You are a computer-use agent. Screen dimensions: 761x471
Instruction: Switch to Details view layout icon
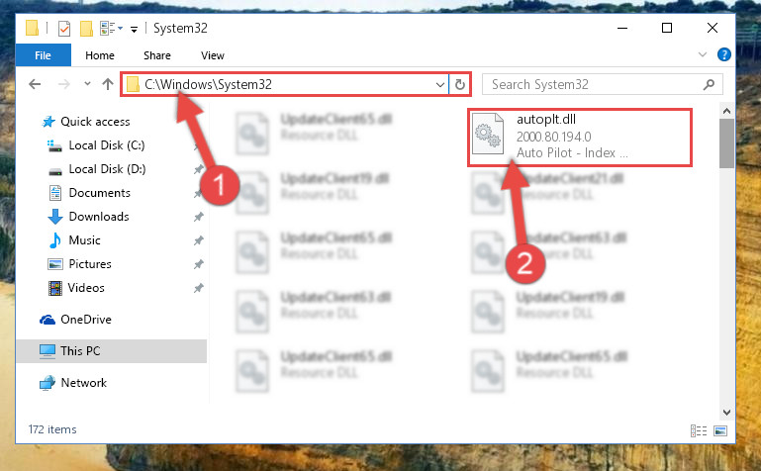pos(699,430)
